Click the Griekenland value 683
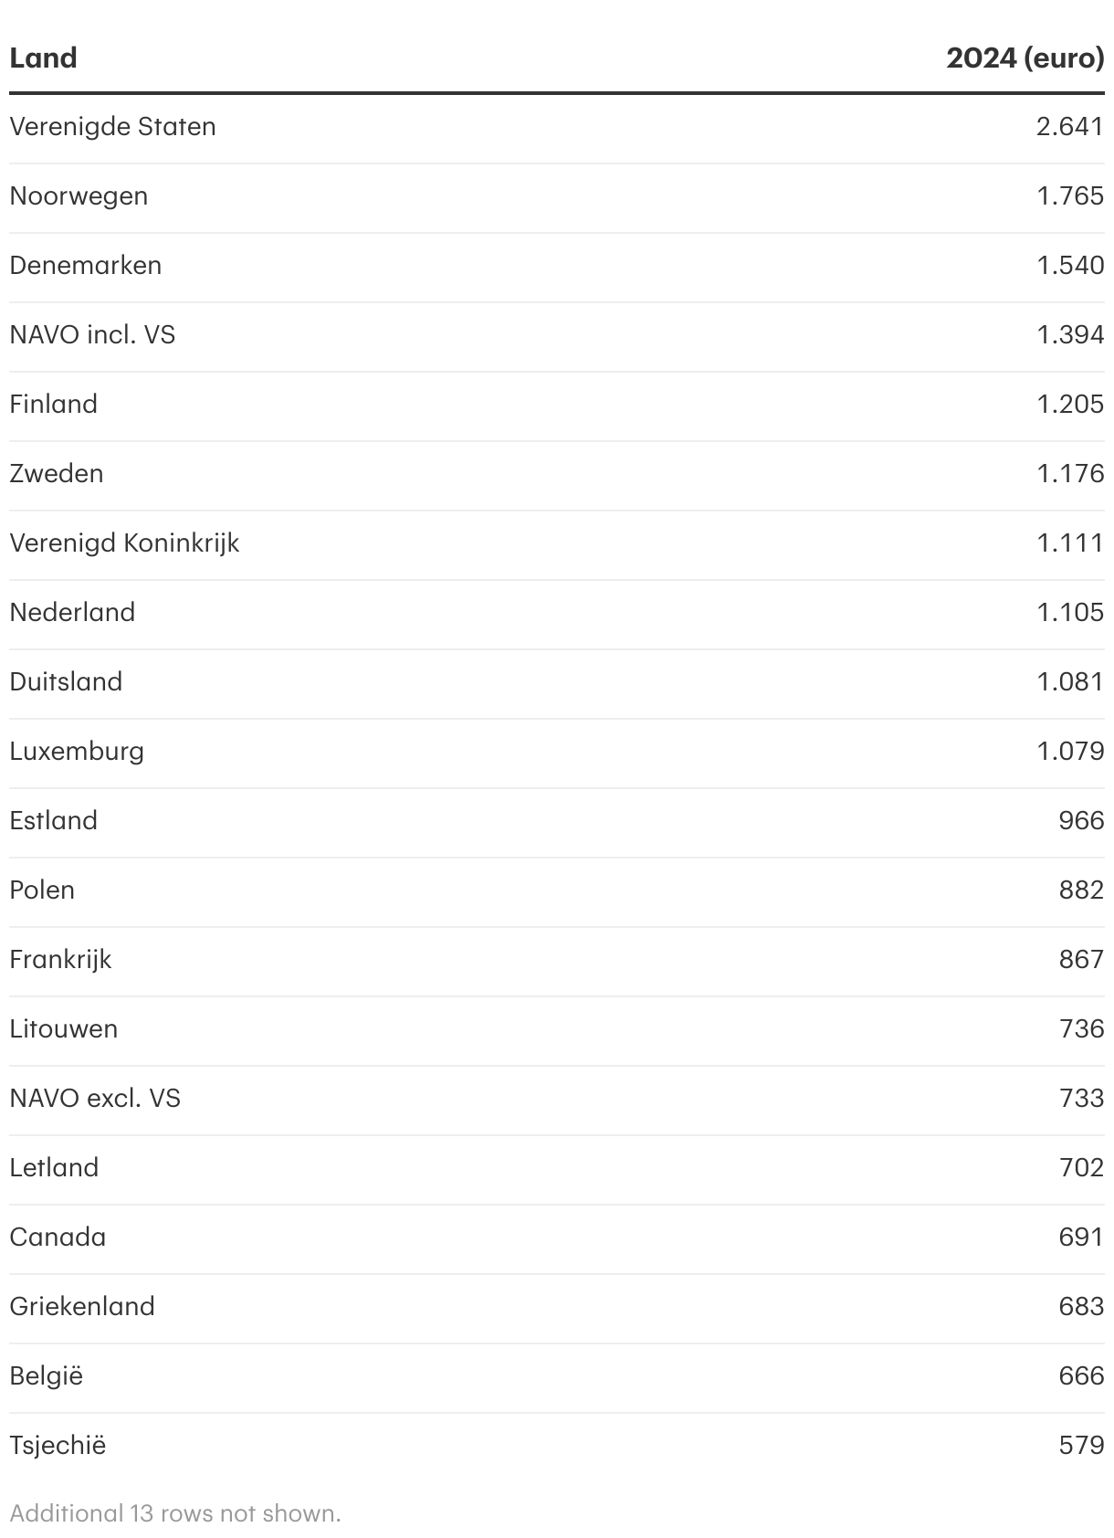1114x1538 pixels. click(1081, 1307)
